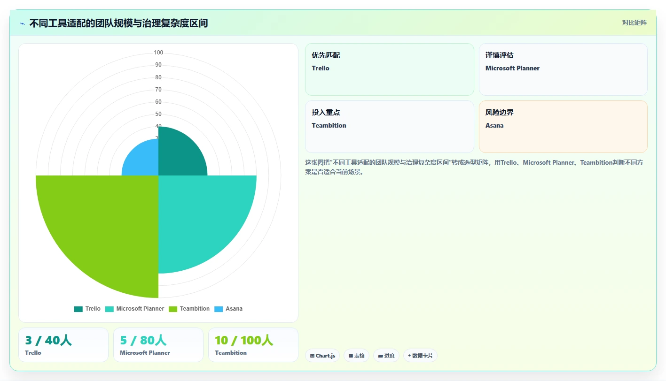Image resolution: width=666 pixels, height=381 pixels.
Task: Open the 10 / 100人 Teambition stat card
Action: tap(253, 345)
